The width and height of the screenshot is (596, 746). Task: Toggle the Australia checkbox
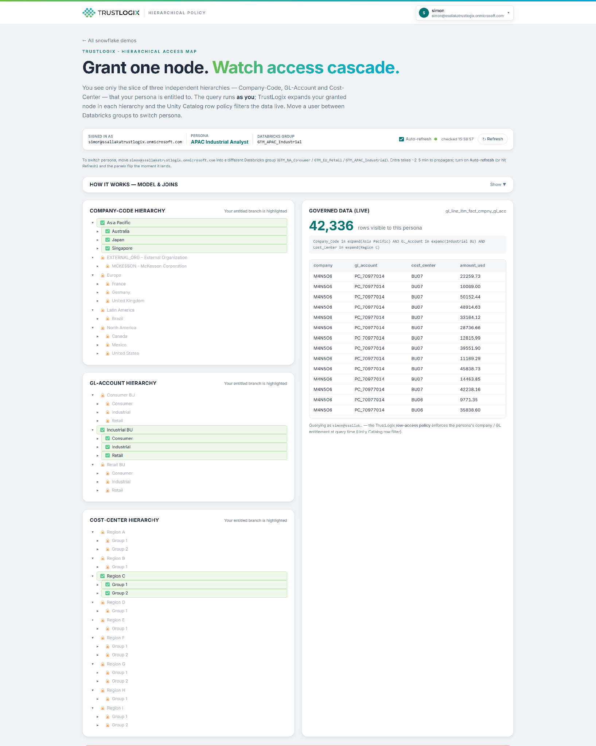108,231
